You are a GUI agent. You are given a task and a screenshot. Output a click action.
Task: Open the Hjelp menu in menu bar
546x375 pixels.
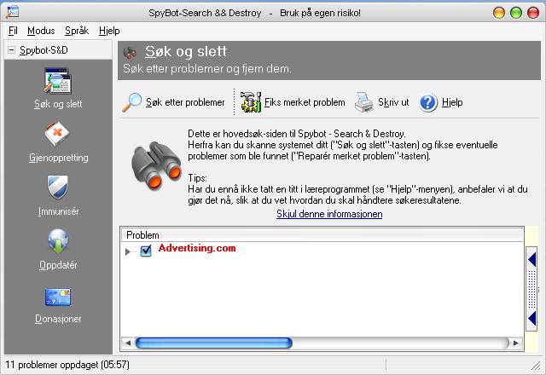click(109, 31)
